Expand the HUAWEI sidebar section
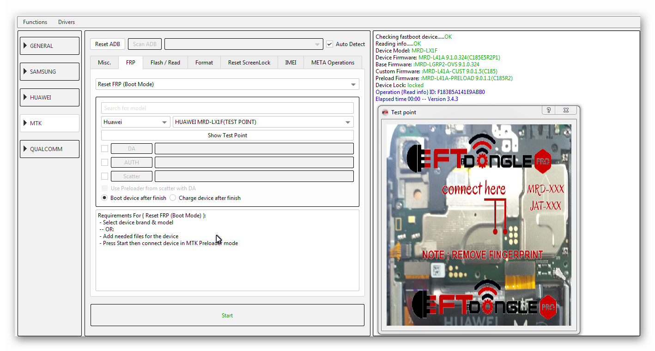This screenshot has height=351, width=655. coord(50,98)
